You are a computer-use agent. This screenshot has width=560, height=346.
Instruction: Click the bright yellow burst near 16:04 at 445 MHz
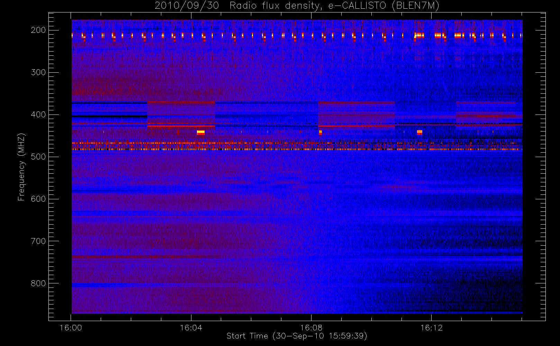click(201, 132)
